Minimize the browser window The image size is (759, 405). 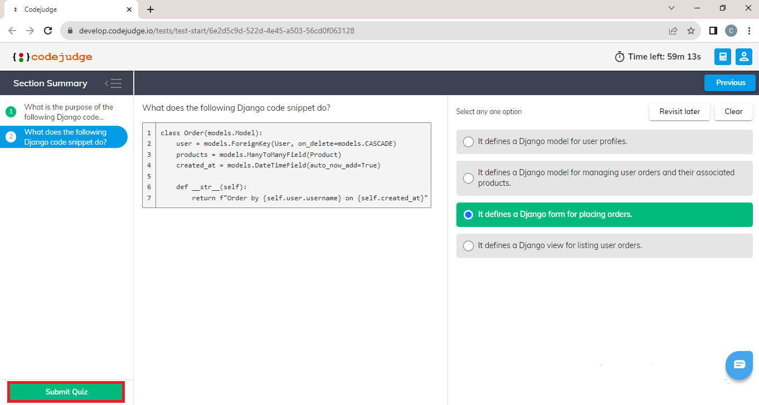[697, 8]
